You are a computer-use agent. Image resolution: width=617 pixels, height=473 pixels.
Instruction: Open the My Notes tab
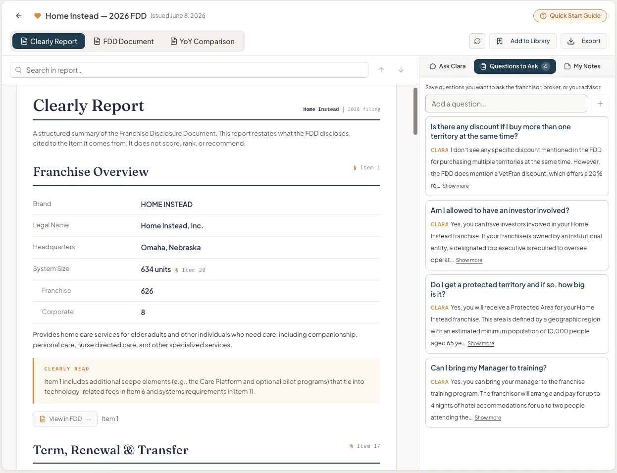582,66
